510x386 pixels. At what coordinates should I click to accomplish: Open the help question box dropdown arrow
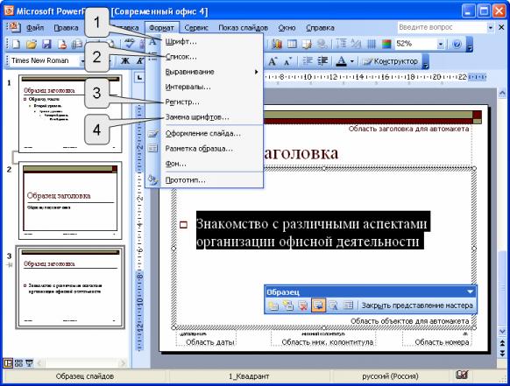tap(490, 28)
